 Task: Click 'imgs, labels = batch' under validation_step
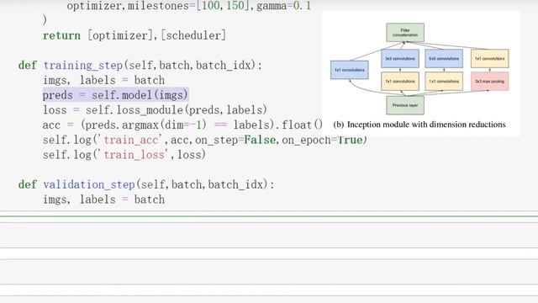tap(103, 199)
